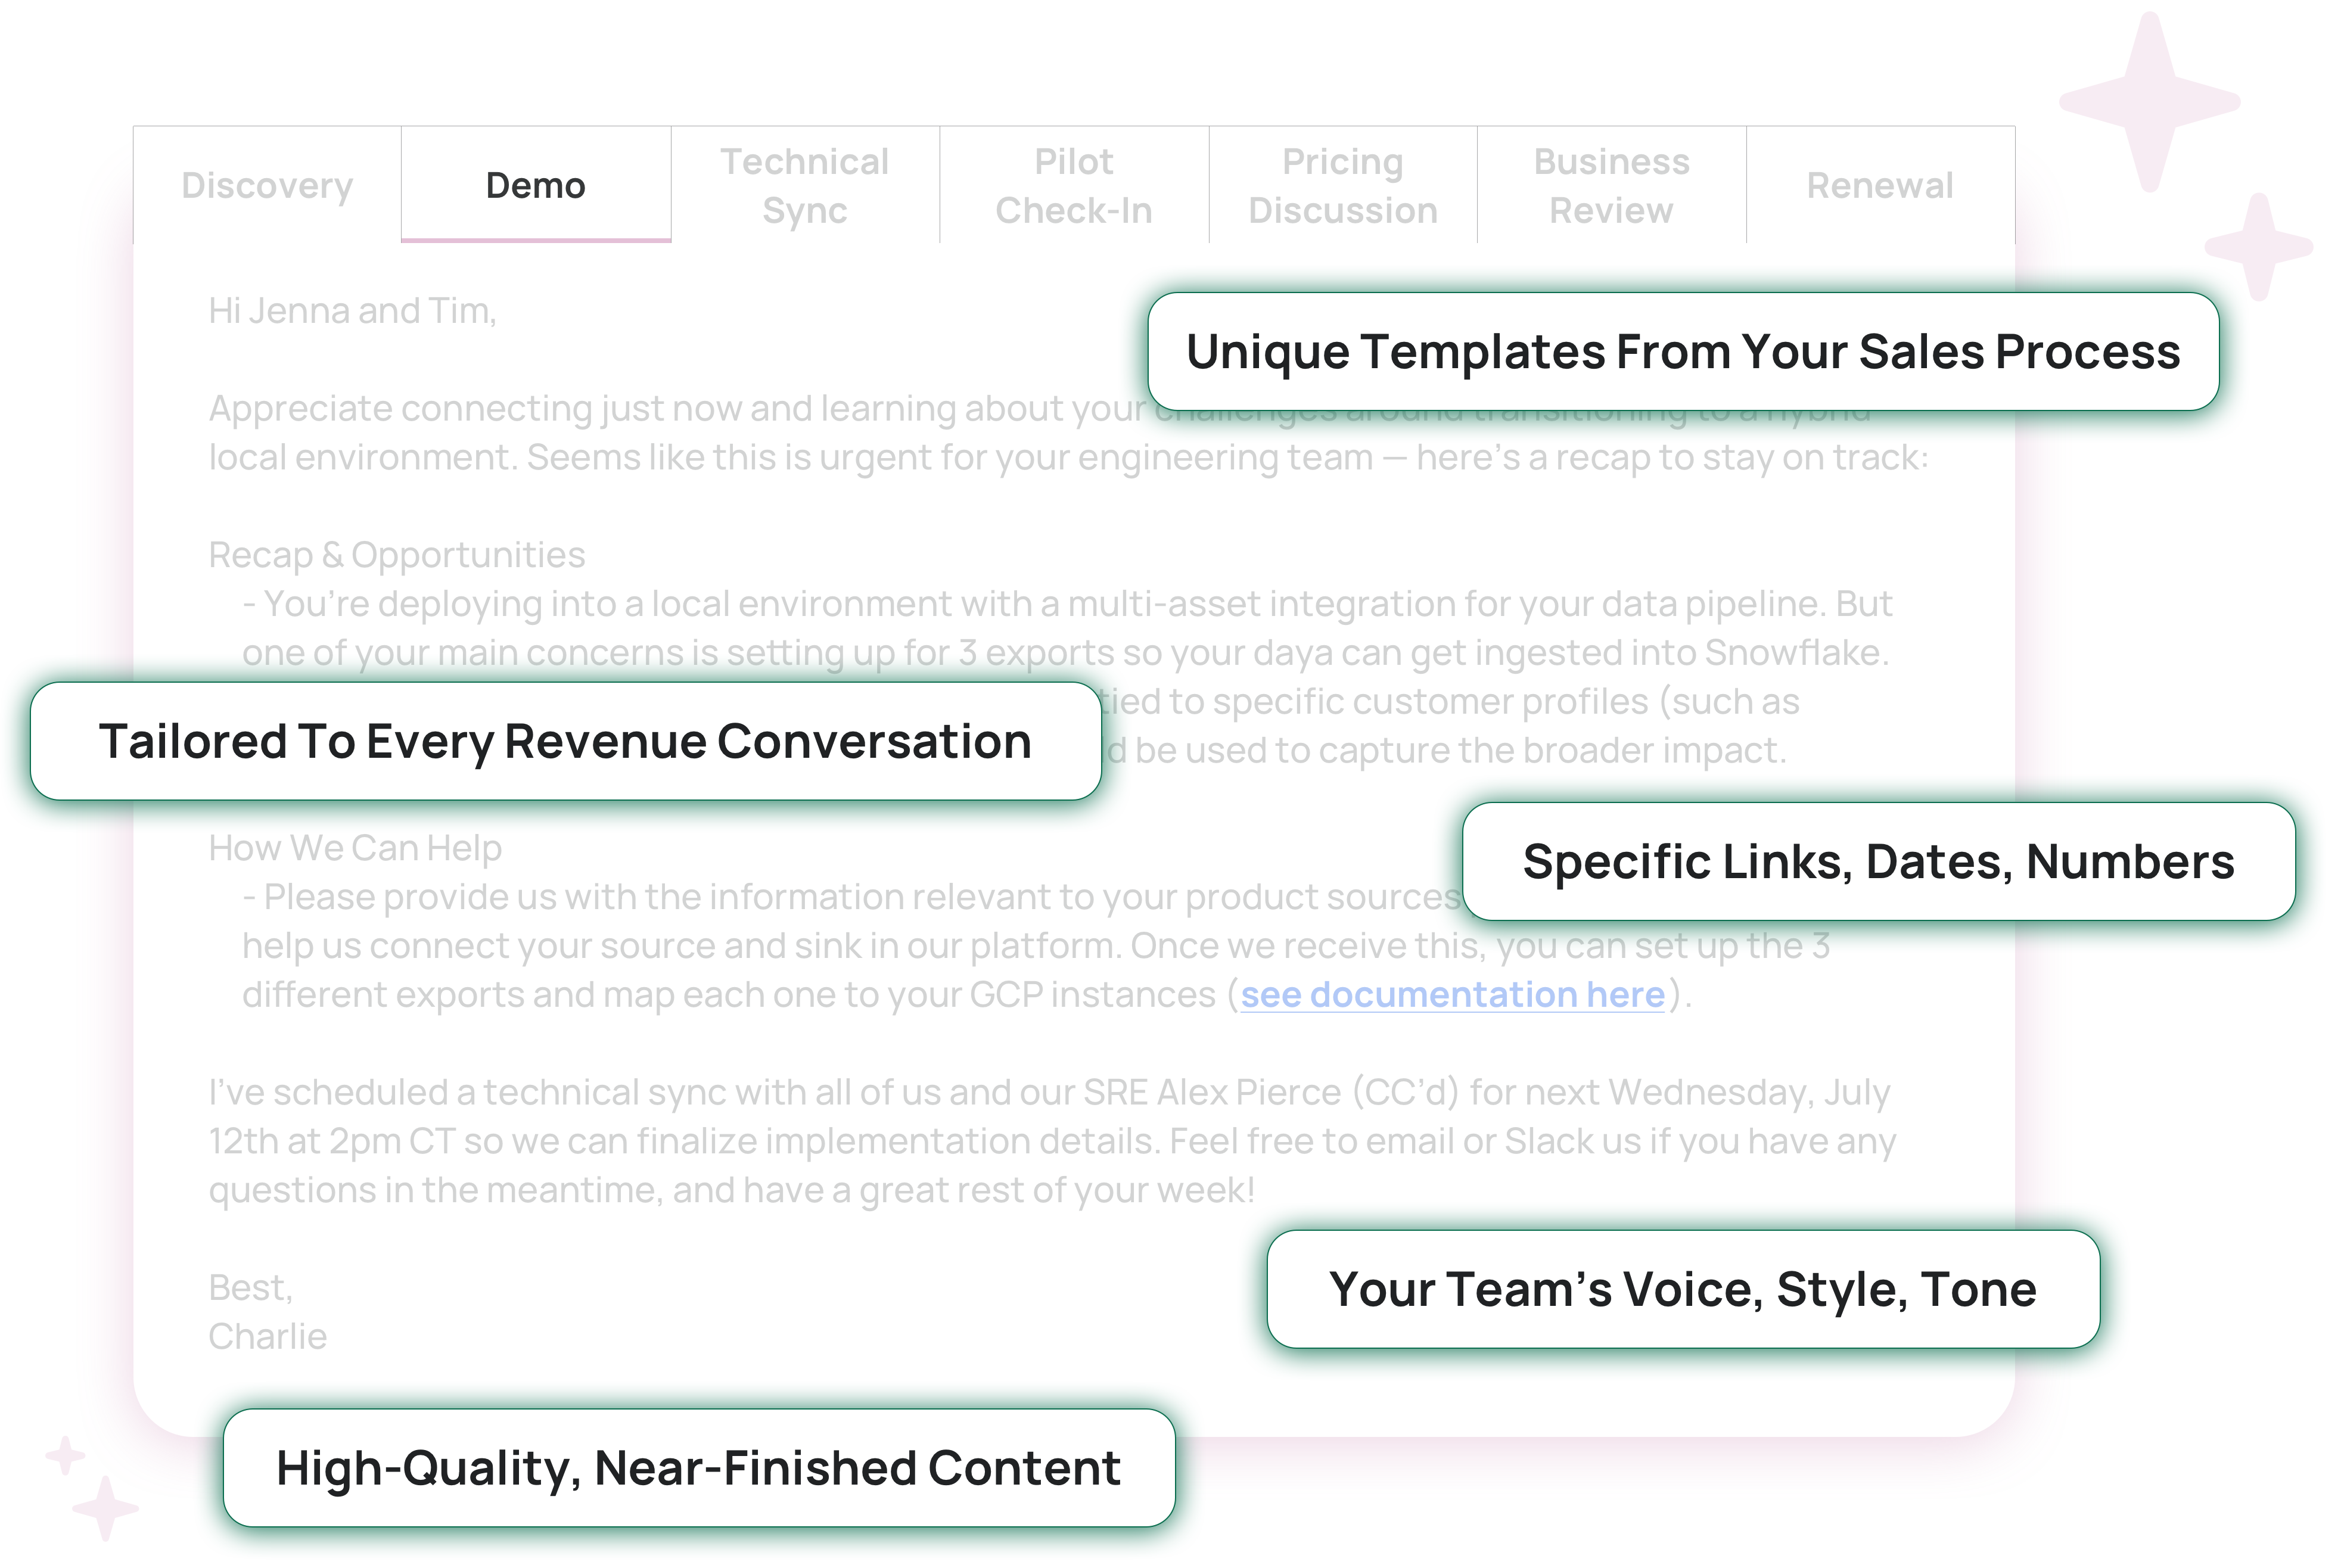Click the 'Recap & Opportunities' heading
2344x1568 pixels.
coord(396,554)
